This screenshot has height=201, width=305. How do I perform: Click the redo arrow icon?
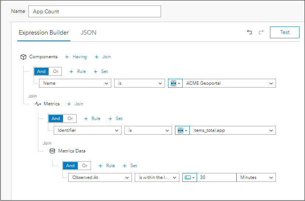pyautogui.click(x=261, y=32)
